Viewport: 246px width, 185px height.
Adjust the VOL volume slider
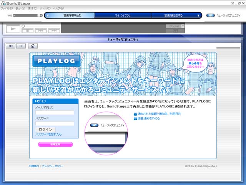[x=28, y=15]
